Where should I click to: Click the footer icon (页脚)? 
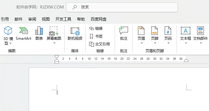pos(154,31)
